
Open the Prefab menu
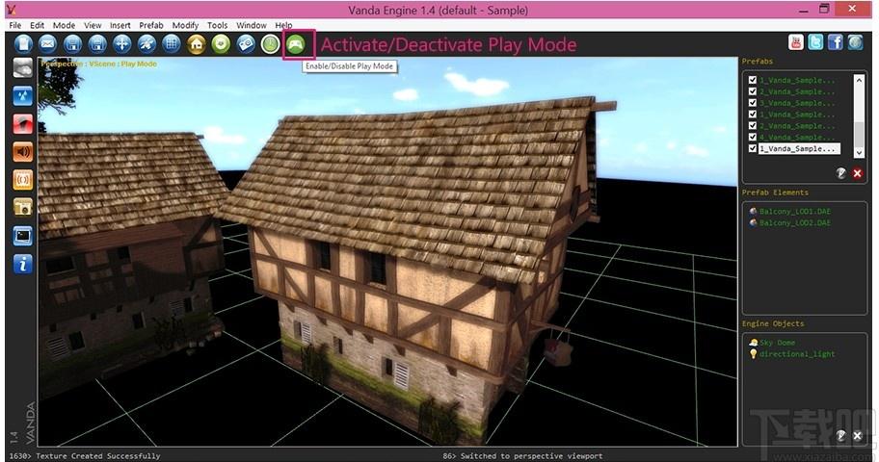click(151, 25)
